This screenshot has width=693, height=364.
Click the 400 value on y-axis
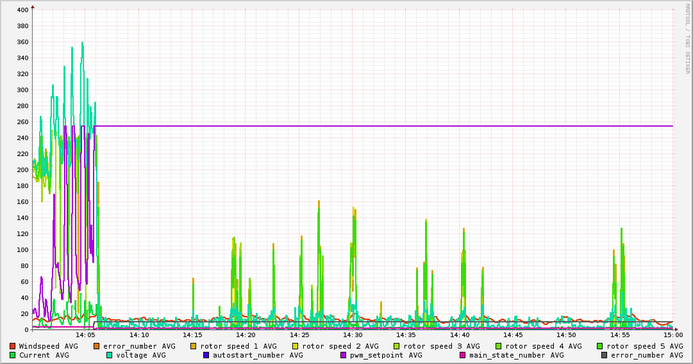coord(21,10)
